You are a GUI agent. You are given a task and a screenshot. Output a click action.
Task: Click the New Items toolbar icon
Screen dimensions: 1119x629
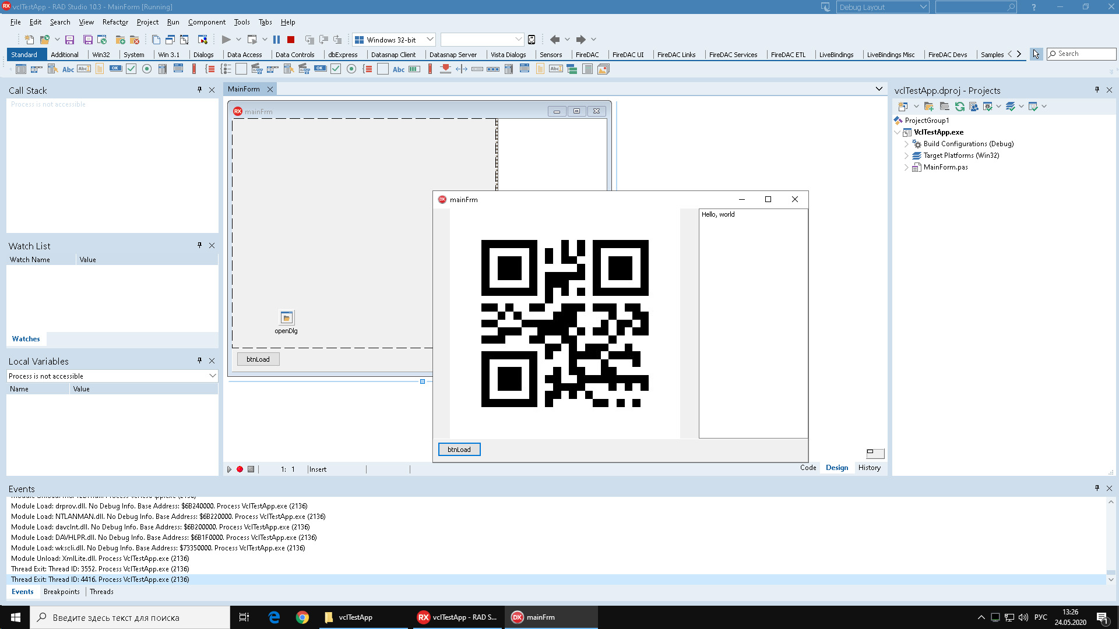29,40
